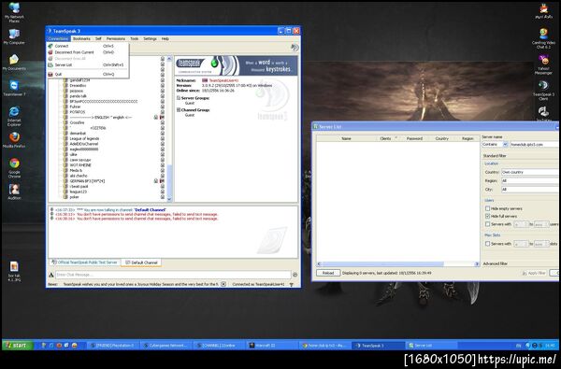The image size is (561, 369).
Task: Click the speaker status icon in TeamSpeak toolbar
Action: pos(295,48)
